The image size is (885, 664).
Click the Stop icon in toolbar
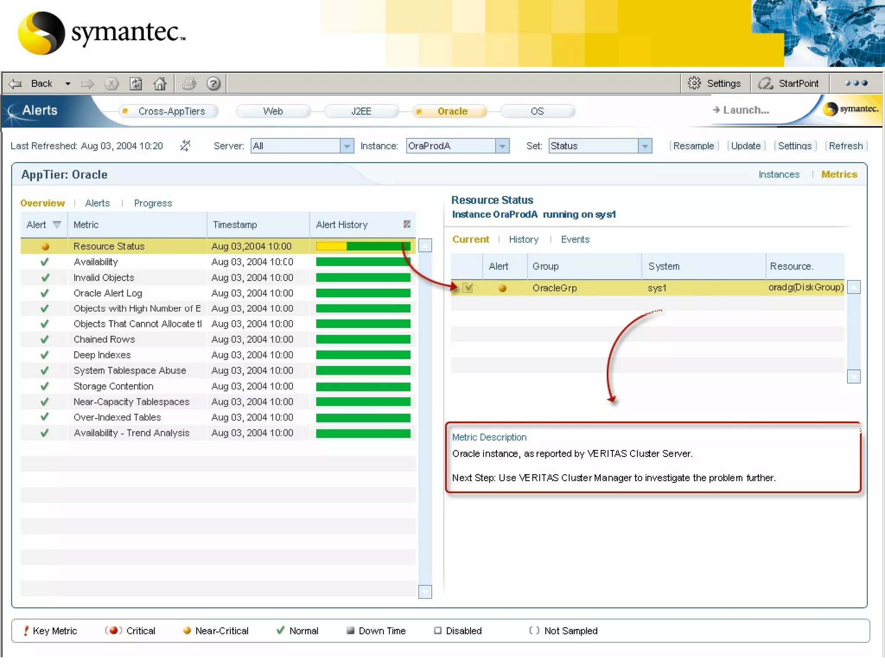(111, 83)
